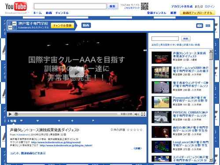Open the Promenade video thumbnail

(x=161, y=102)
